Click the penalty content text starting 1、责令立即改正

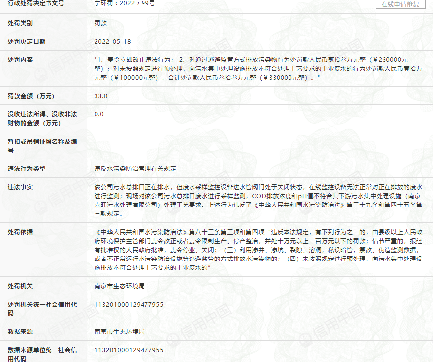coord(258,68)
